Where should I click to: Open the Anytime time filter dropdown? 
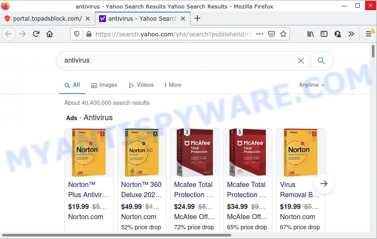(312, 85)
